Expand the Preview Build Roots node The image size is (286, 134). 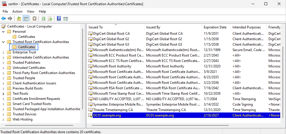tap(3, 89)
